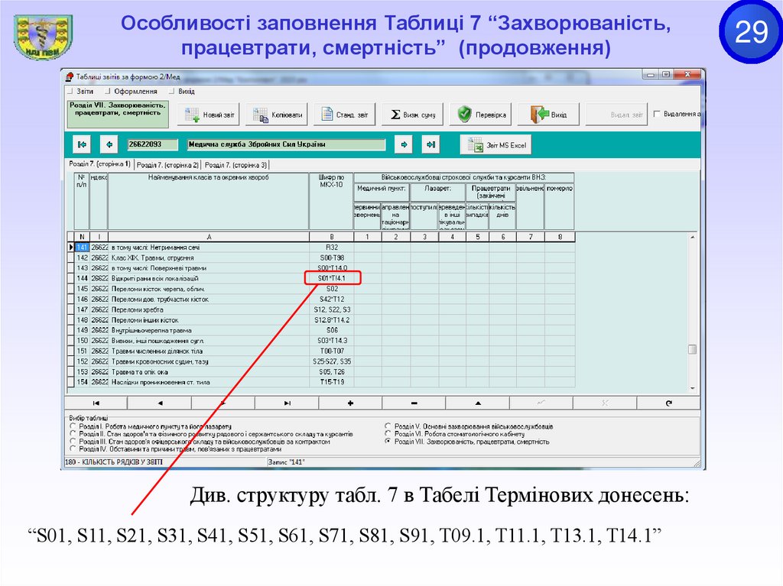Select row Травми численних ділянок тіла
Image resolution: width=783 pixels, height=586 pixels.
321,351
